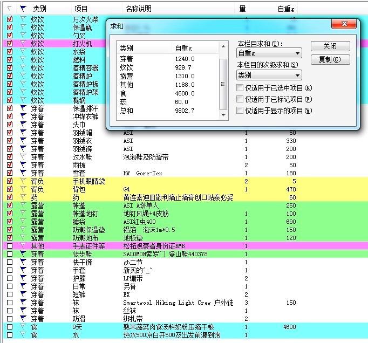The height and width of the screenshot is (343, 368).
Task: Click the flag icon in the 手表证件等 row
Action: [x=23, y=246]
